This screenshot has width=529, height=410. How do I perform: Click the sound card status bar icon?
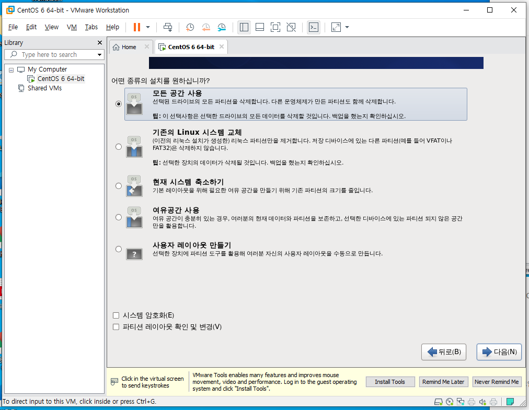[482, 402]
